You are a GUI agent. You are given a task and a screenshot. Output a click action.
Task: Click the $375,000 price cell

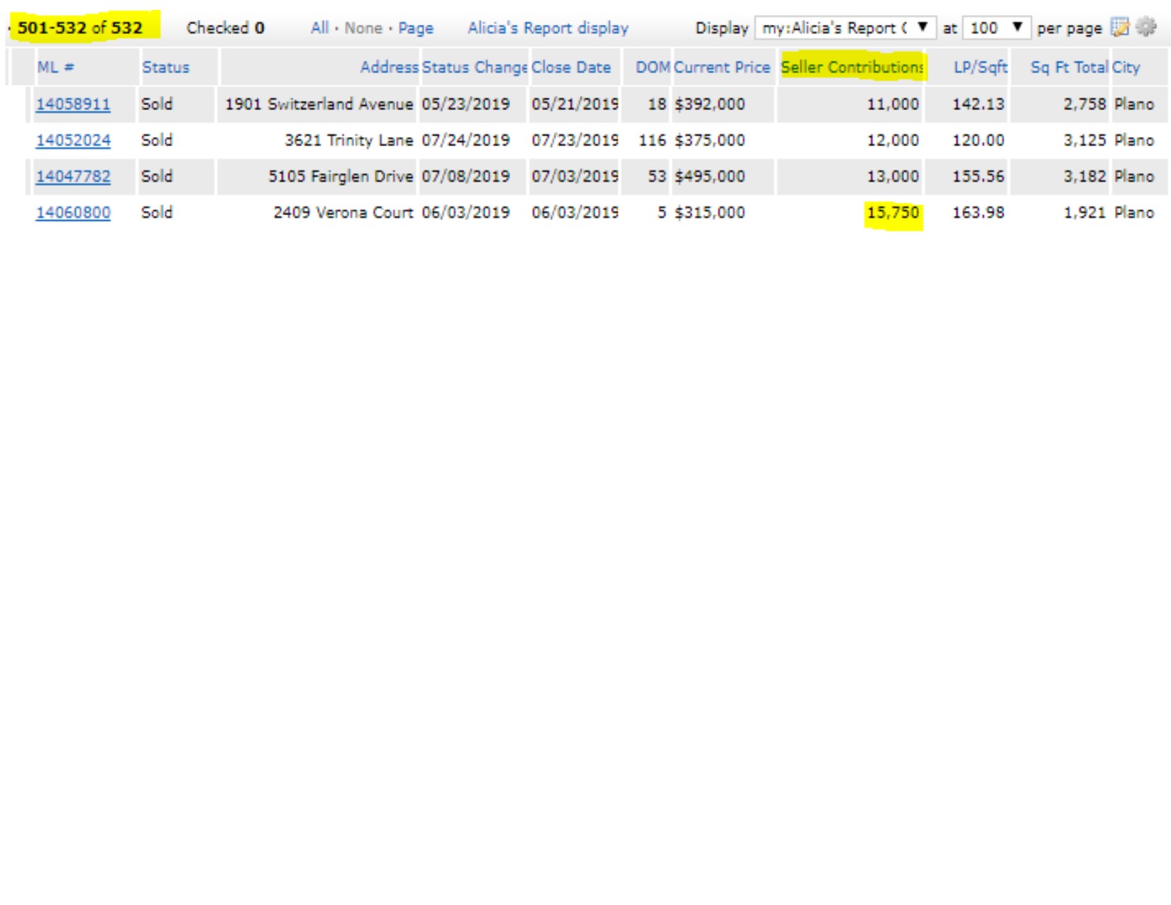click(710, 141)
